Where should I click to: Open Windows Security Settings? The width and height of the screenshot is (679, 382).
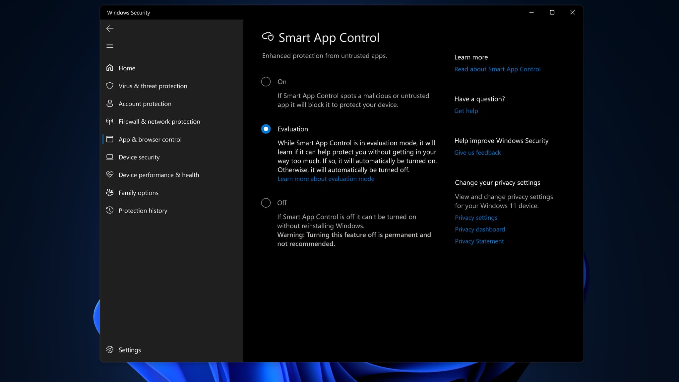coord(130,350)
